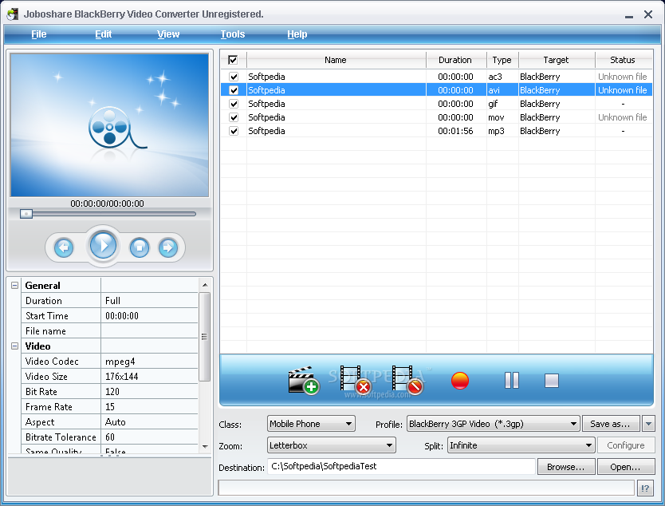Start conversion with the red record button
665x506 pixels.
pos(460,381)
